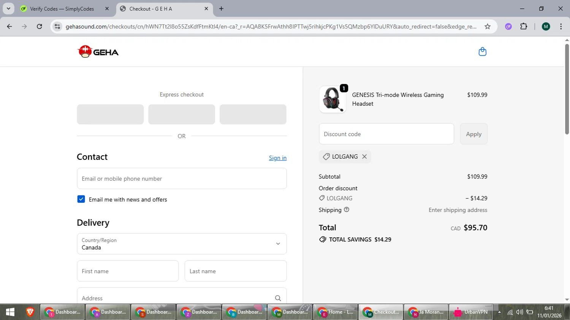Click the Subtotal label in the order summary
The image size is (570, 320).
(329, 177)
